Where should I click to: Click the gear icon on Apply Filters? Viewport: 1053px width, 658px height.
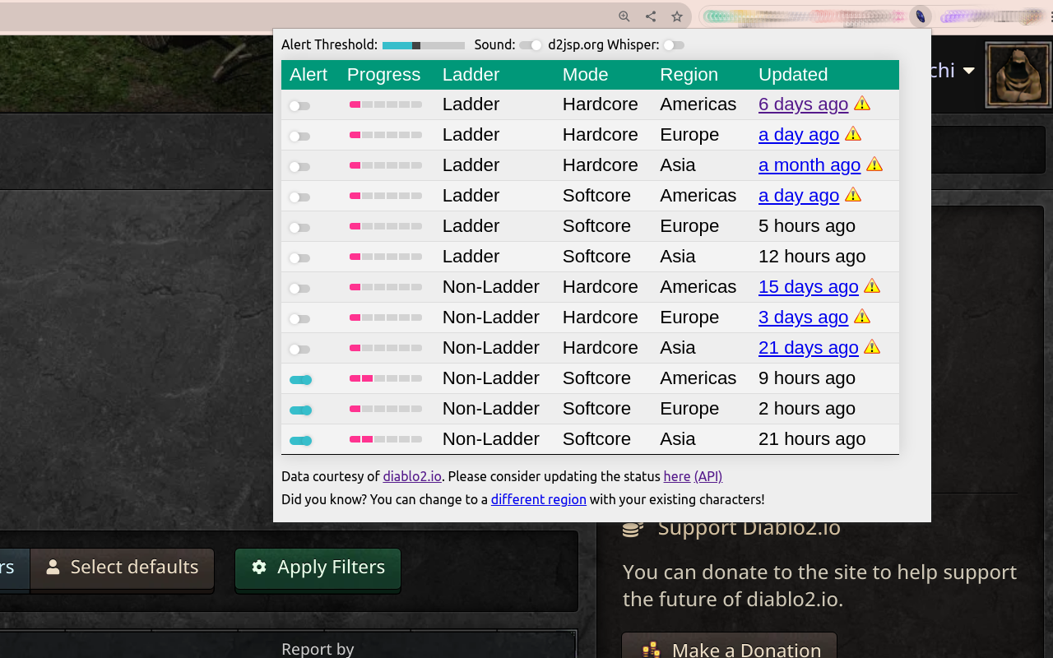coord(259,567)
